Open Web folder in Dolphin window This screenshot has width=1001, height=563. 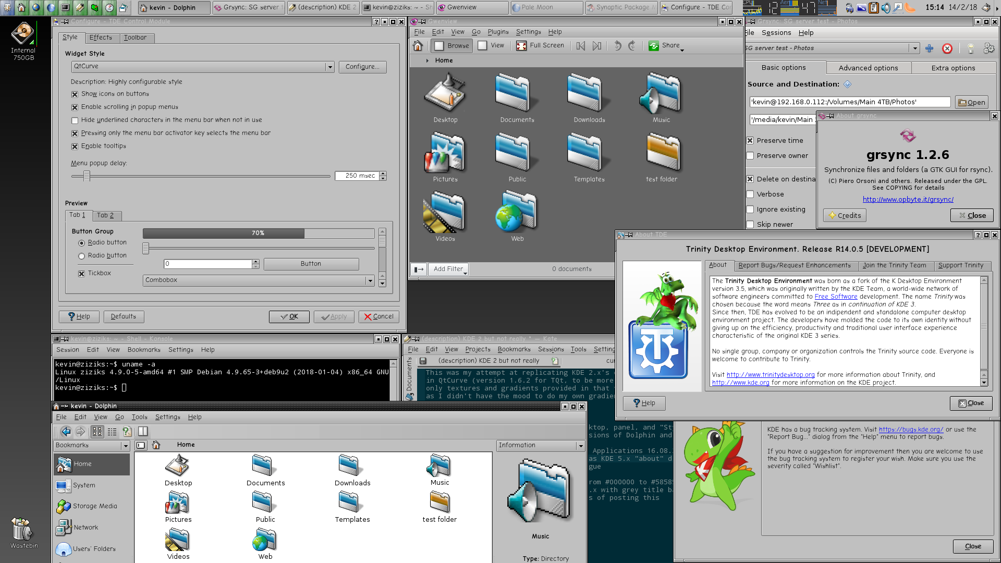pyautogui.click(x=265, y=544)
